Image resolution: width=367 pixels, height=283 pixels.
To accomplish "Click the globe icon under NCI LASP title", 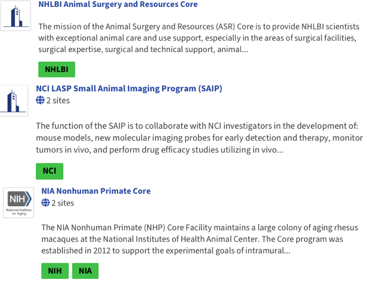I will (x=40, y=100).
